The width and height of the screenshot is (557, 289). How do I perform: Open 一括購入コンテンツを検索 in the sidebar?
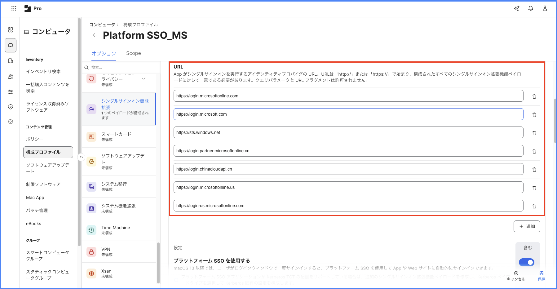[x=48, y=87]
